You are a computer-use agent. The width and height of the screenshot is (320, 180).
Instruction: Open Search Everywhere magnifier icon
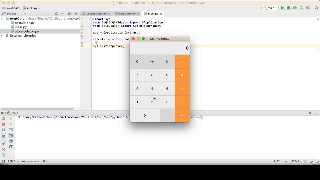316,8
